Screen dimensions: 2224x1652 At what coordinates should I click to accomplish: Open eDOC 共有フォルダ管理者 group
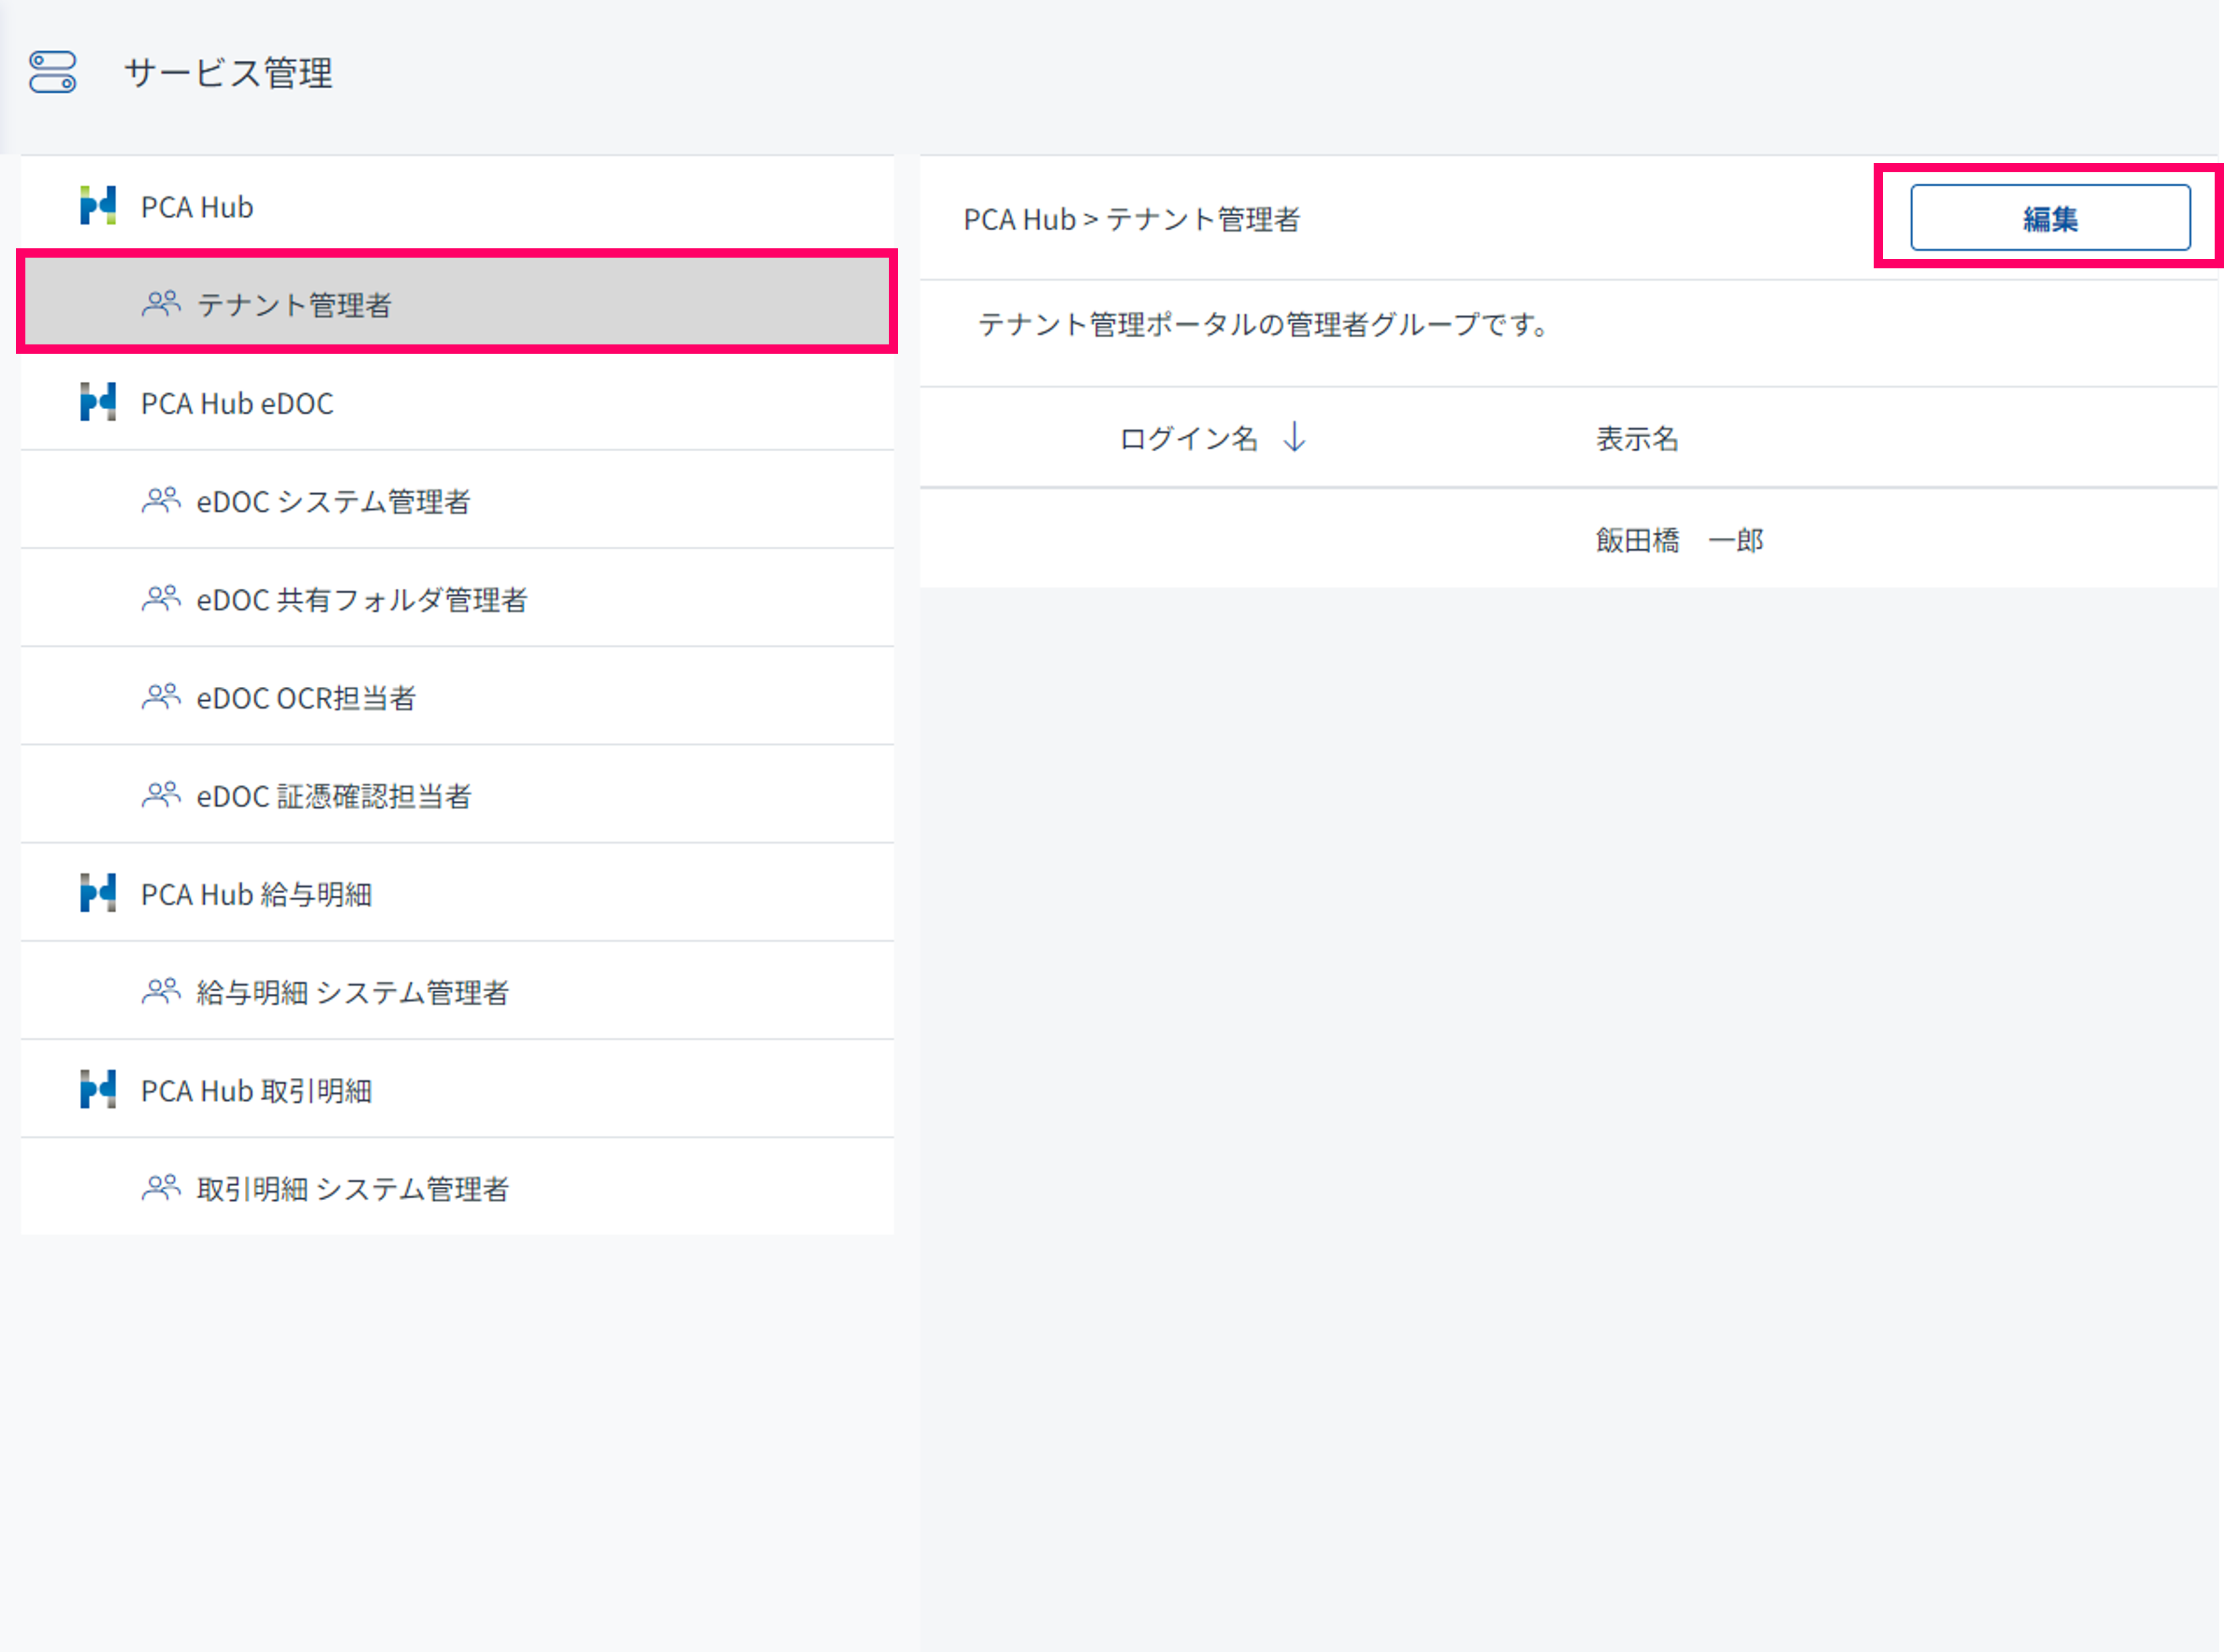coord(361,599)
